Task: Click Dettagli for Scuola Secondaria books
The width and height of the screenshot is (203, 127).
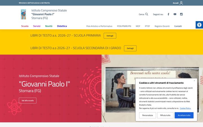Action: (130, 48)
